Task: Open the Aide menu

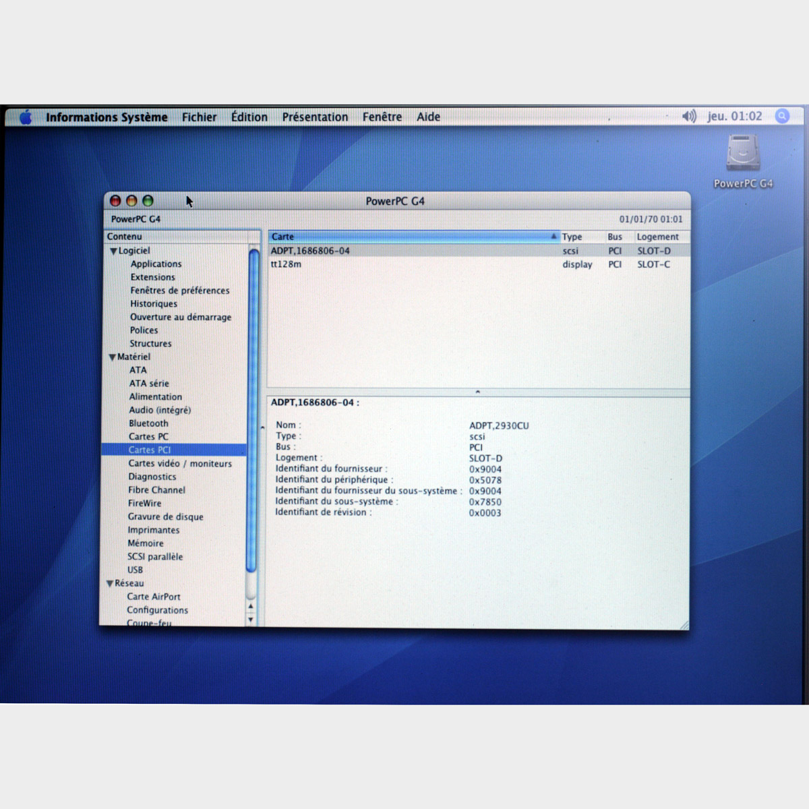Action: pos(428,117)
